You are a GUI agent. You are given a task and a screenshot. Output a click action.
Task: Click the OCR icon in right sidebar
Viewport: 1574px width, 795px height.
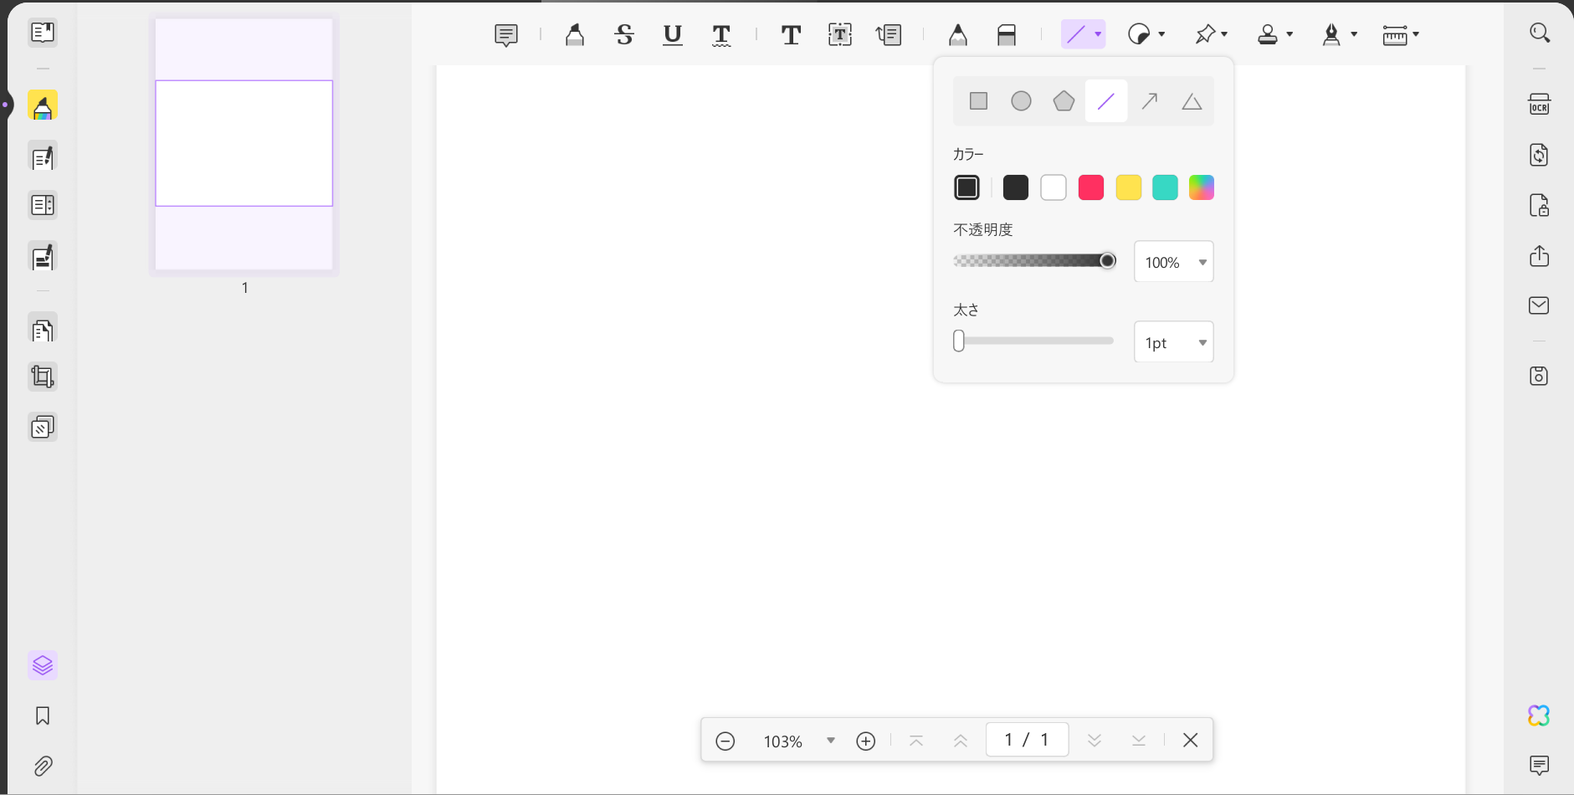(1538, 105)
